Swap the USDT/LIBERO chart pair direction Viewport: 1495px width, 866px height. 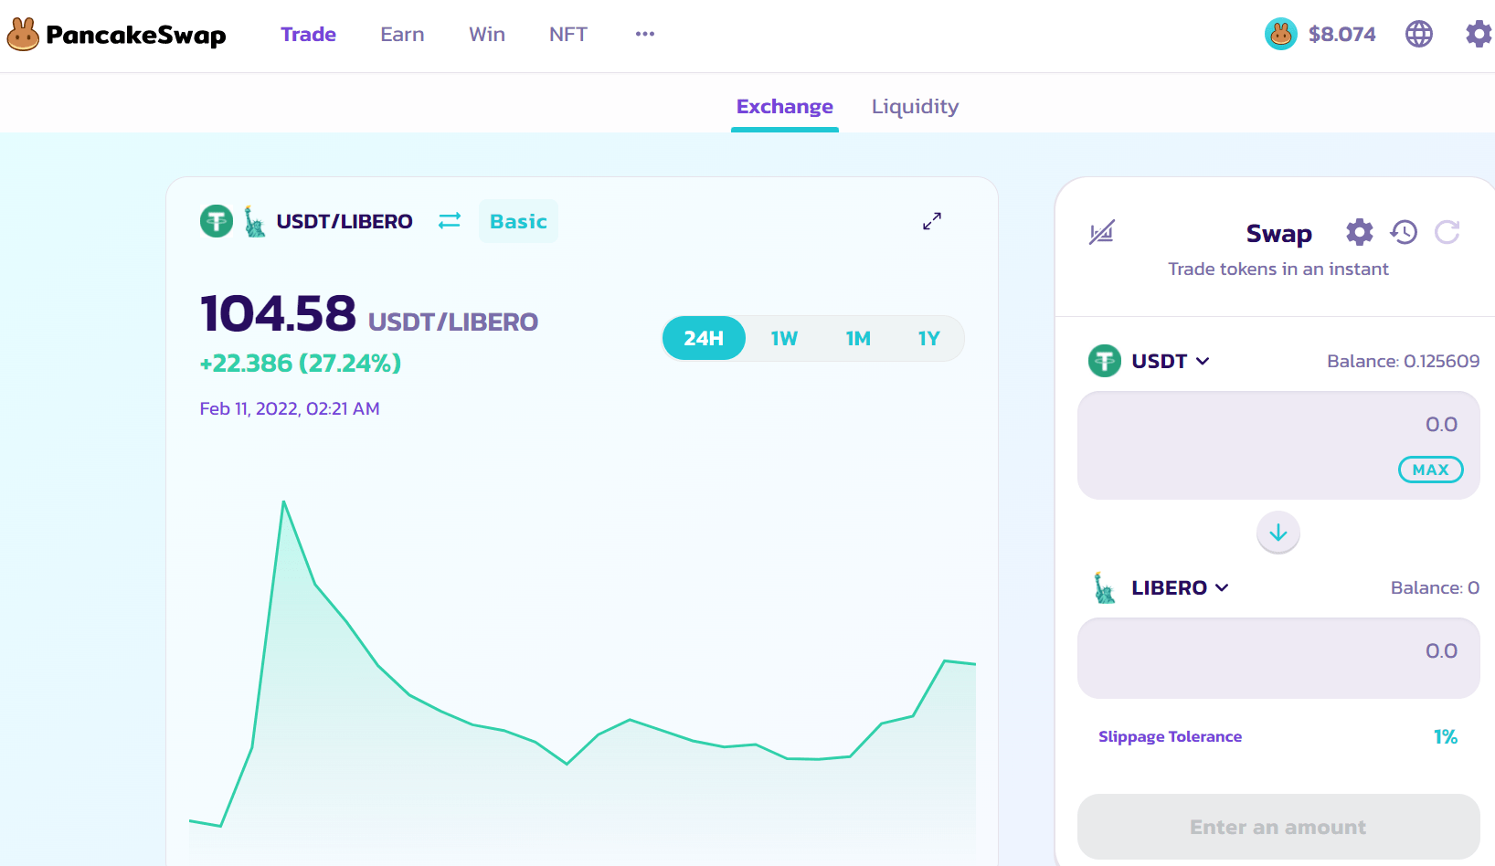(450, 221)
